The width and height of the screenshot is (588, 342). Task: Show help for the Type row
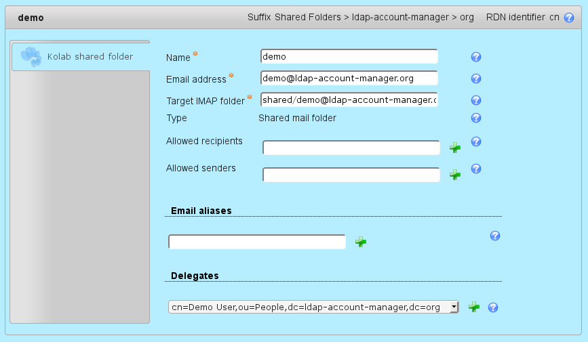tap(476, 118)
